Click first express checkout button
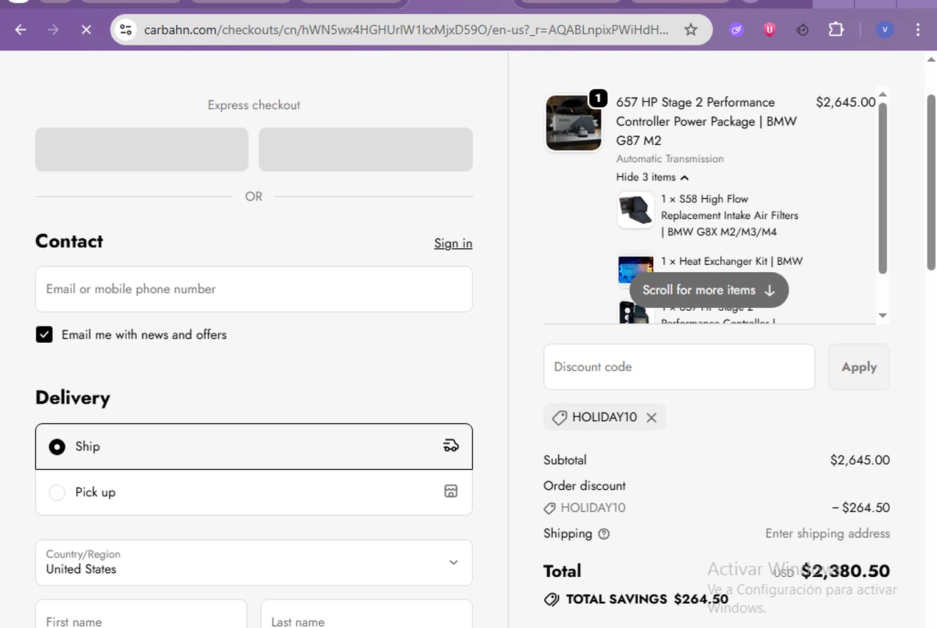Screen dimensions: 937x628 [142, 149]
